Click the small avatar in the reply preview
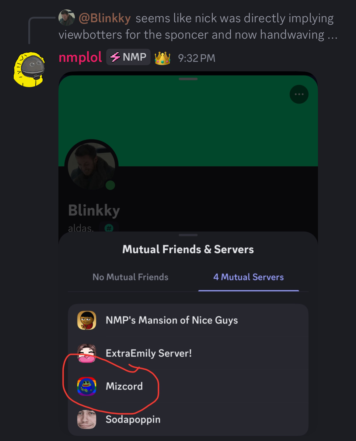Viewport: 356px width, 441px height. [67, 18]
